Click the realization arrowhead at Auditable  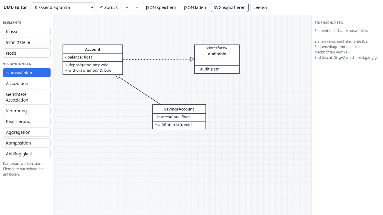(x=192, y=59)
